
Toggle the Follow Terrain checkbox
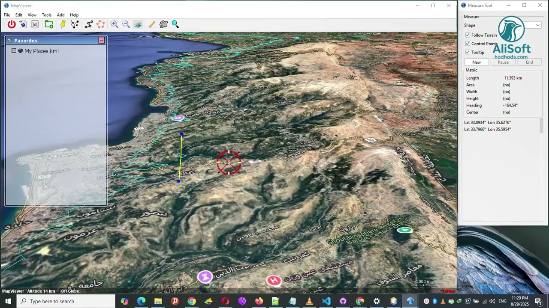468,35
